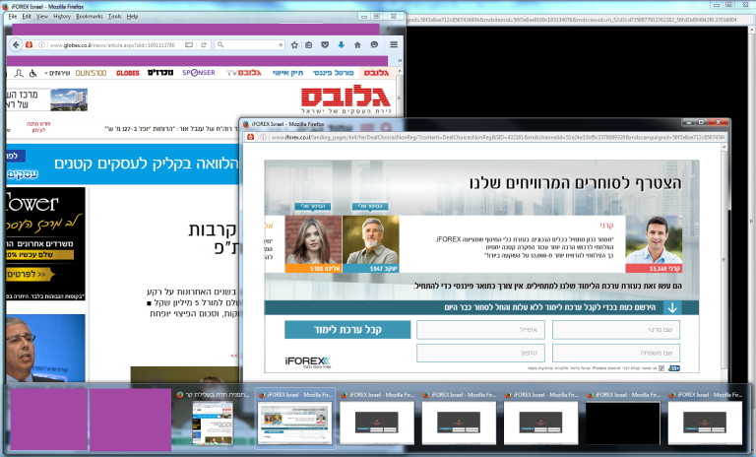
Task: Click the accessibility wheelchair icon on Globes
Action: (31, 73)
